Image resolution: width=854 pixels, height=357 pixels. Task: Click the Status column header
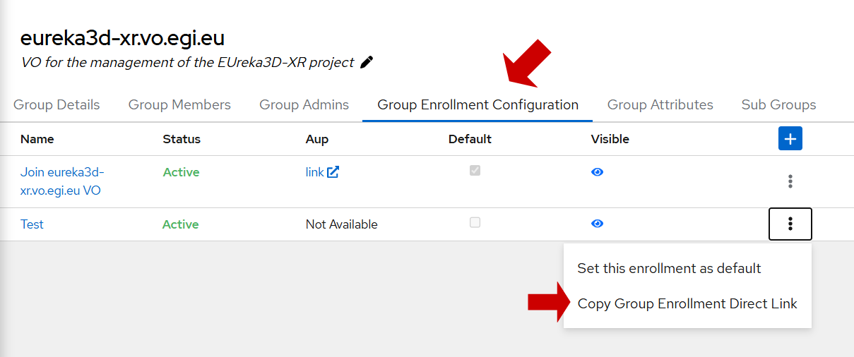click(182, 139)
